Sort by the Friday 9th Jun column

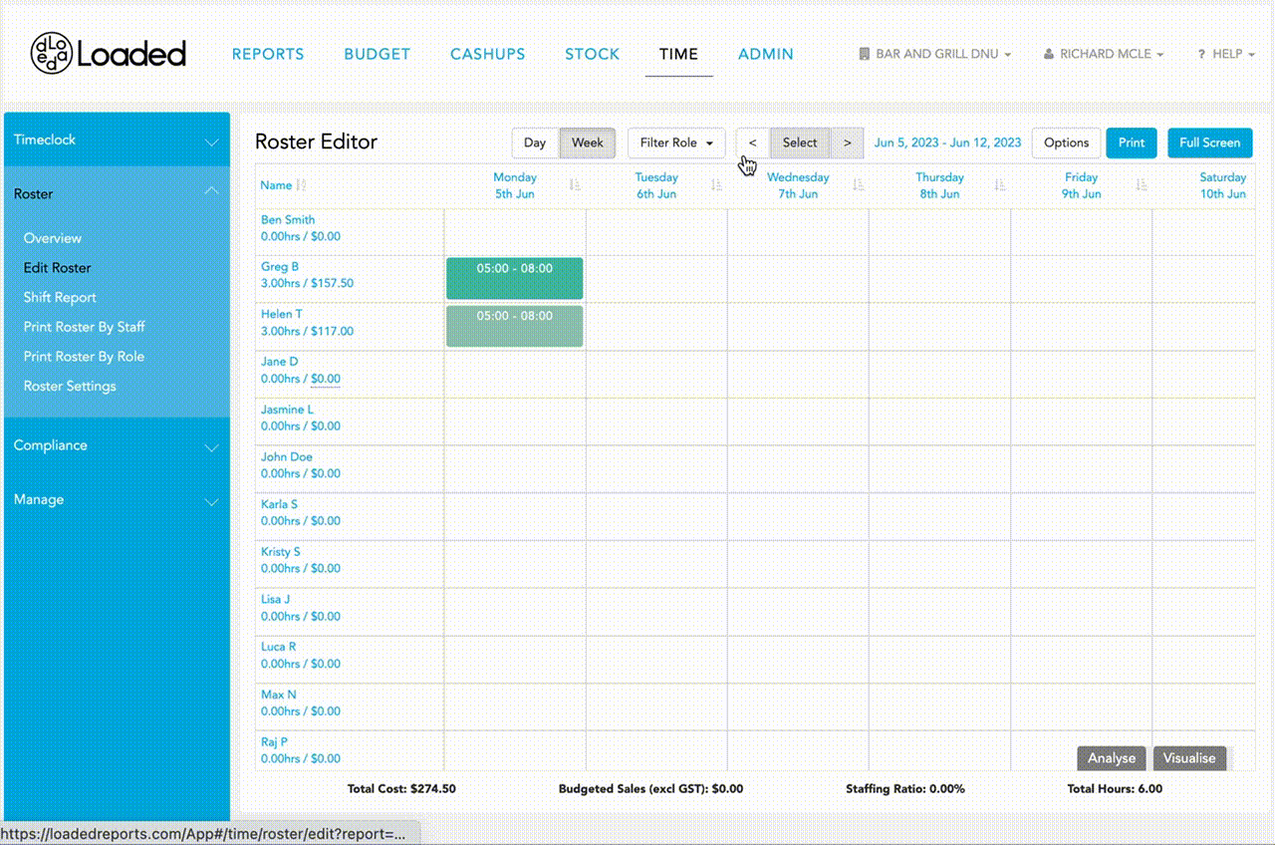coord(1142,185)
